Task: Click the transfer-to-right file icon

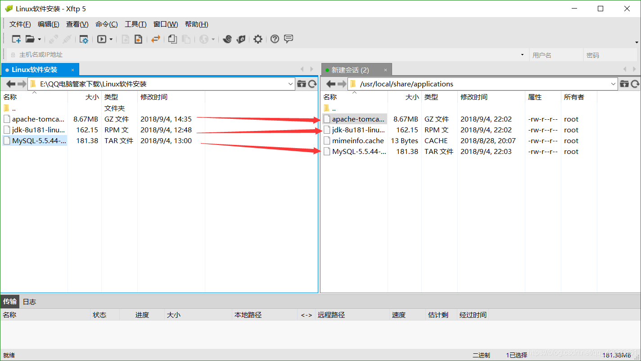Action: point(139,39)
